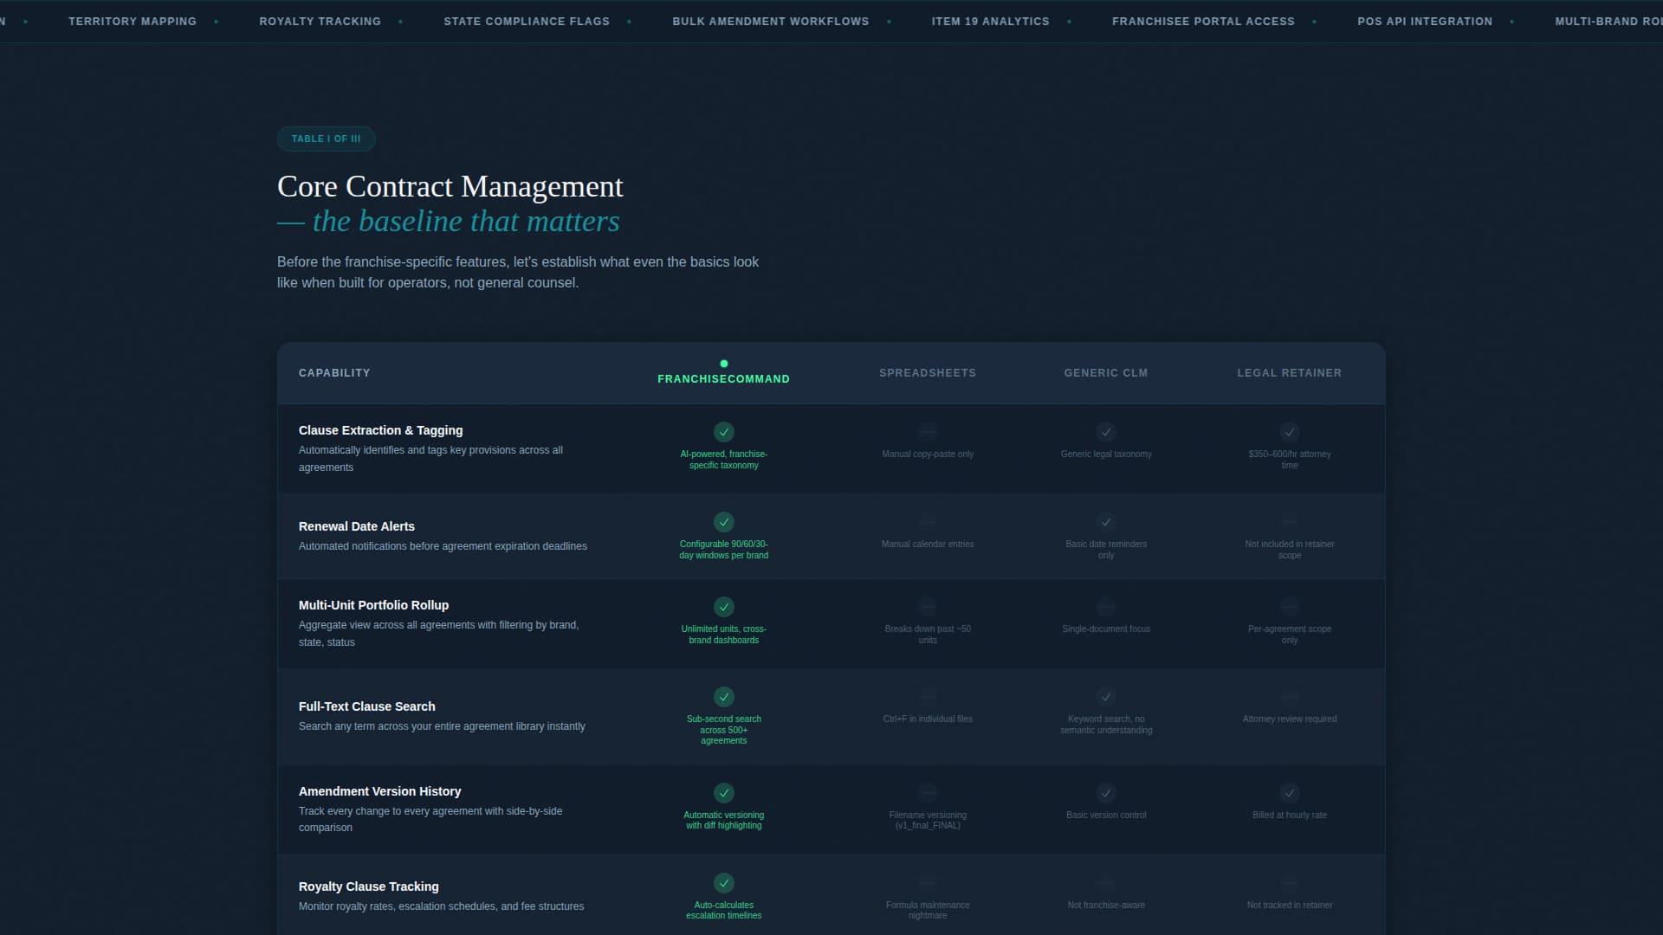Click 'Filename versioning (v1_final_FINAL)' text

pos(928,820)
